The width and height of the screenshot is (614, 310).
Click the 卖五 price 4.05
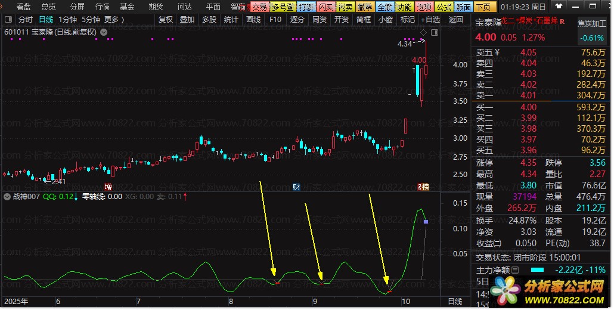[528, 52]
